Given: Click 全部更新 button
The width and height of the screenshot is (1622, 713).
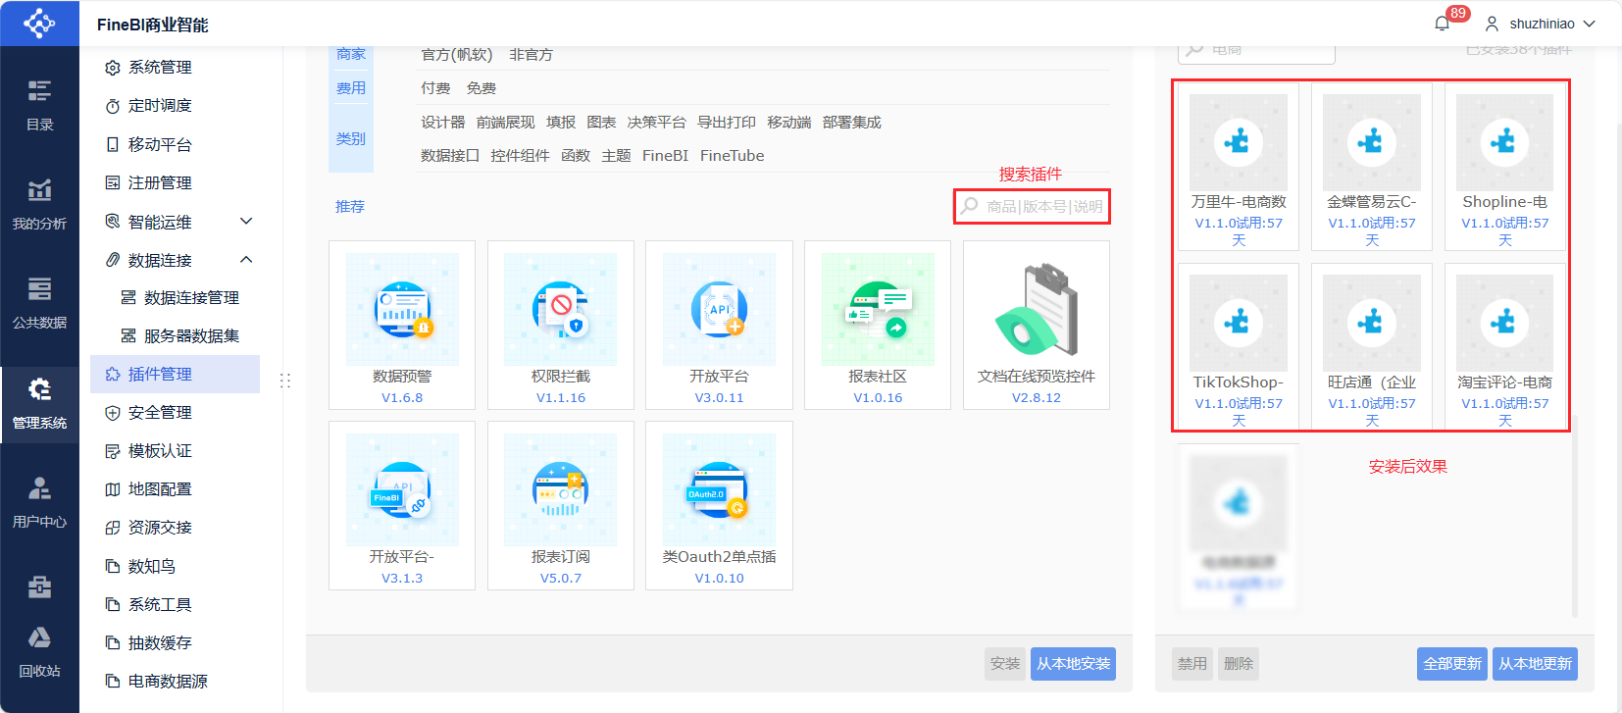Looking at the screenshot, I should [x=1452, y=664].
